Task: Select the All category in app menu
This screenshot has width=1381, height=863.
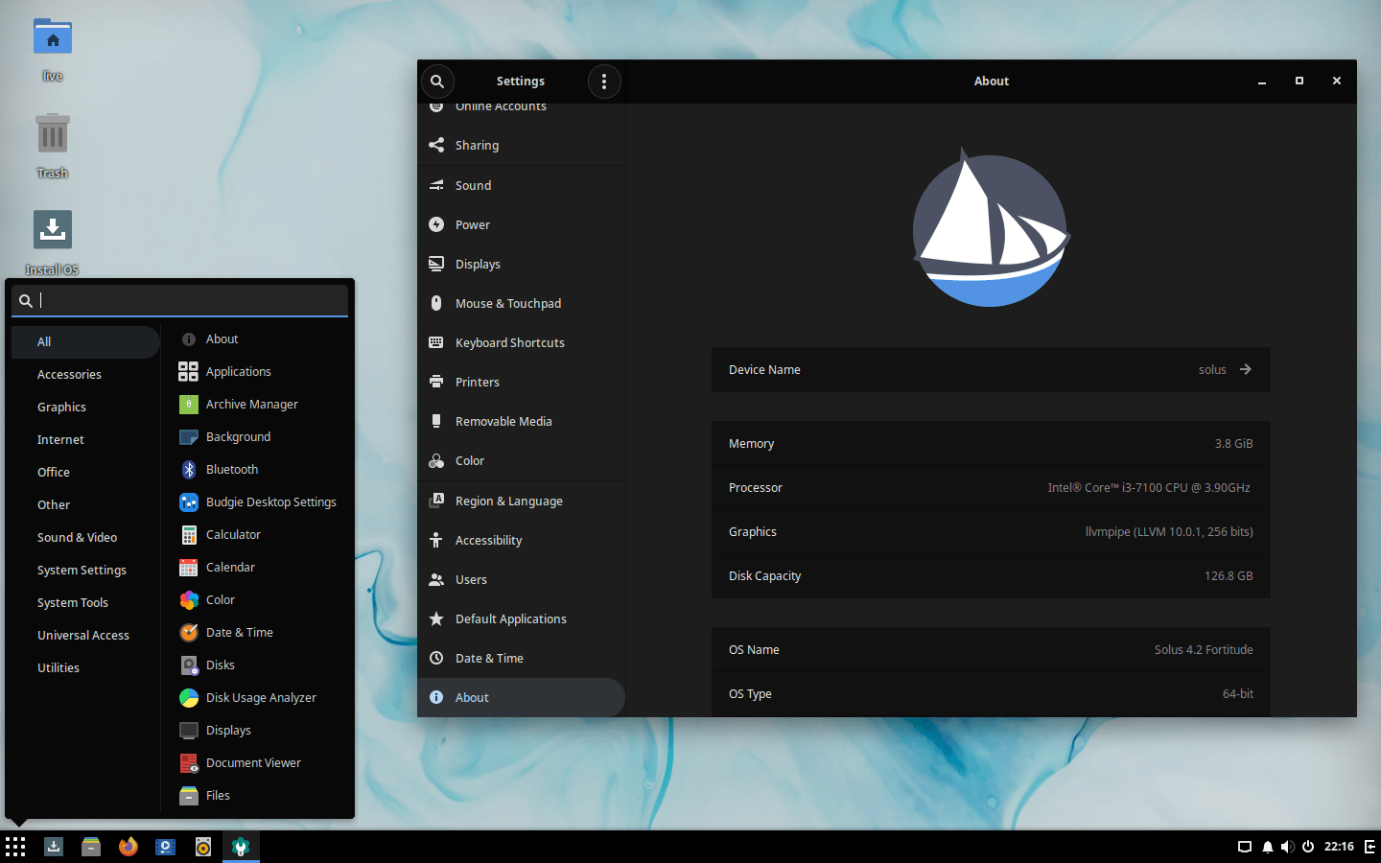Action: [85, 342]
